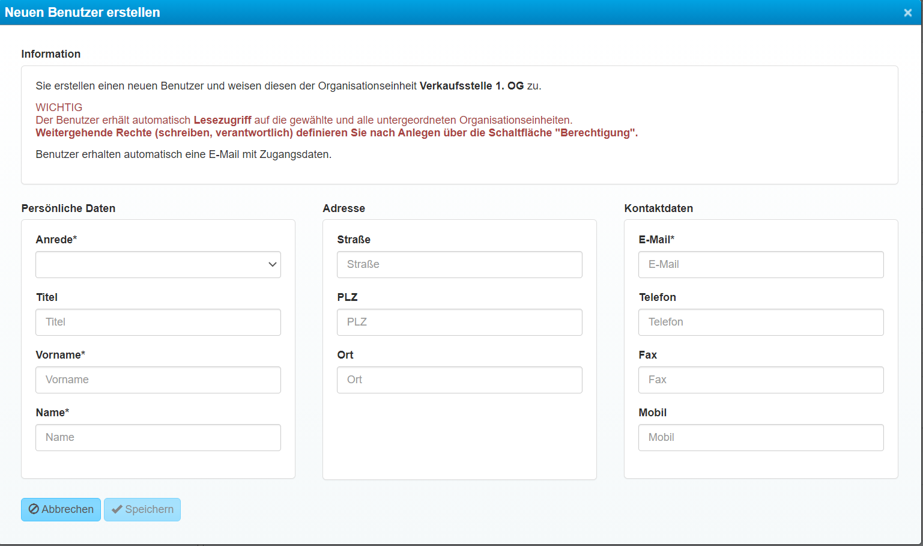Screen dimensions: 923x546
Task: Click the 'Adresse' section heading
Action: 344,208
